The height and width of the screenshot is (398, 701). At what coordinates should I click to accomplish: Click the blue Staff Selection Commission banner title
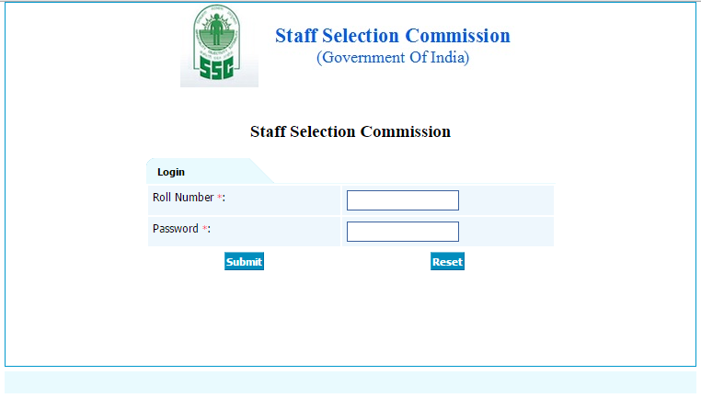(x=393, y=36)
